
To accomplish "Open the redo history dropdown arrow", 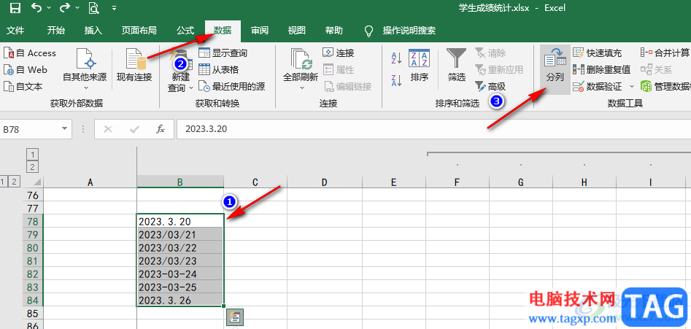I will 77,8.
